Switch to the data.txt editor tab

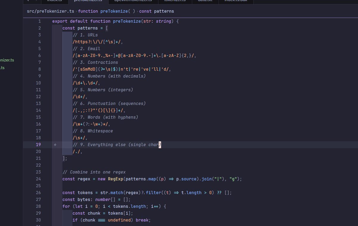click(206, 1)
